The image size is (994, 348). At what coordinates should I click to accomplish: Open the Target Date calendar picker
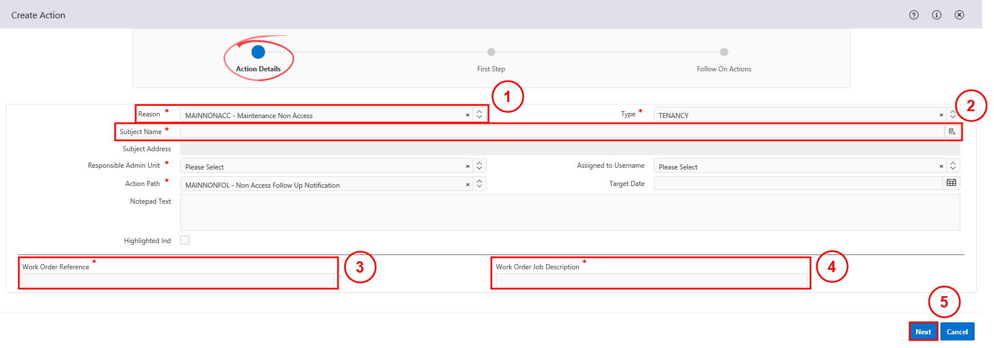point(951,183)
